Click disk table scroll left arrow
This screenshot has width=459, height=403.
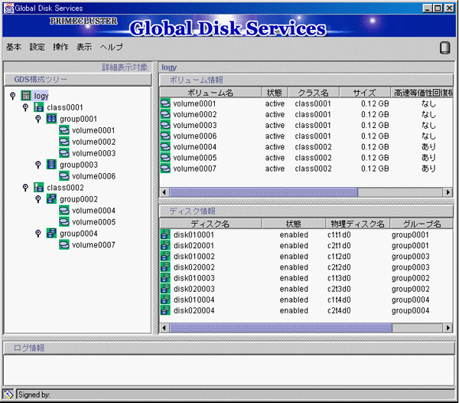[x=164, y=328]
